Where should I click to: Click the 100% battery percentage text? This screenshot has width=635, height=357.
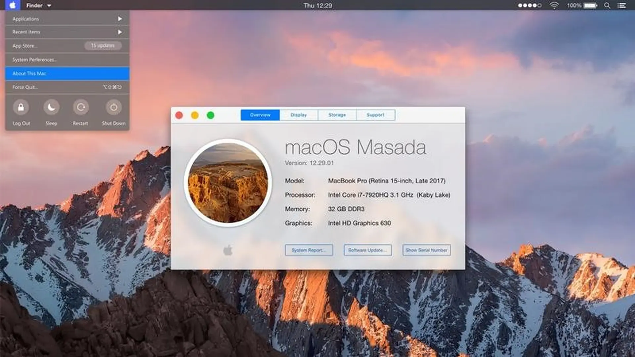point(574,6)
